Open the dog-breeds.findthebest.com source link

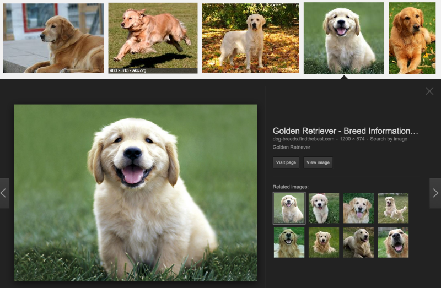coord(303,139)
